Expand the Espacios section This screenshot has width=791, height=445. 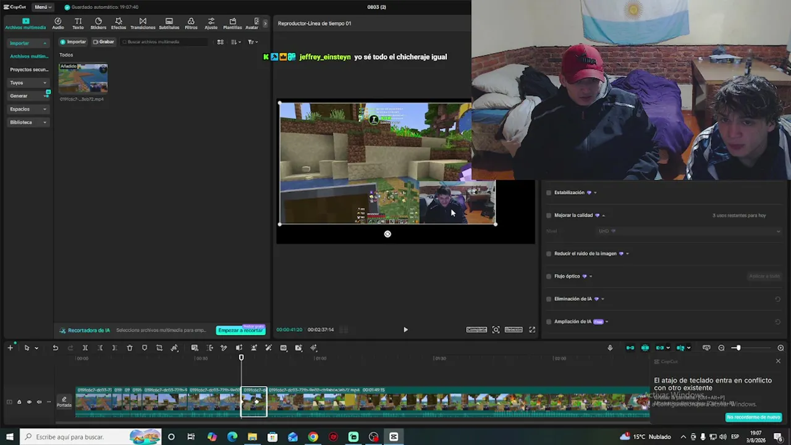pos(28,109)
